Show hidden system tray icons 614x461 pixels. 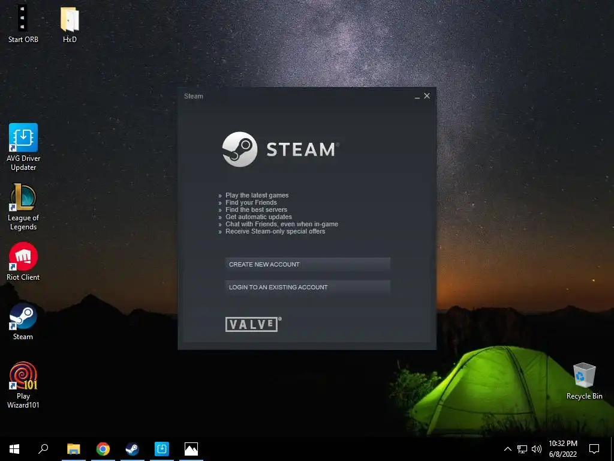[x=507, y=449]
